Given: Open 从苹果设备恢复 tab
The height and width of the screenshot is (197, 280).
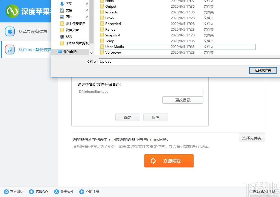Looking at the screenshot, I should tap(26, 31).
